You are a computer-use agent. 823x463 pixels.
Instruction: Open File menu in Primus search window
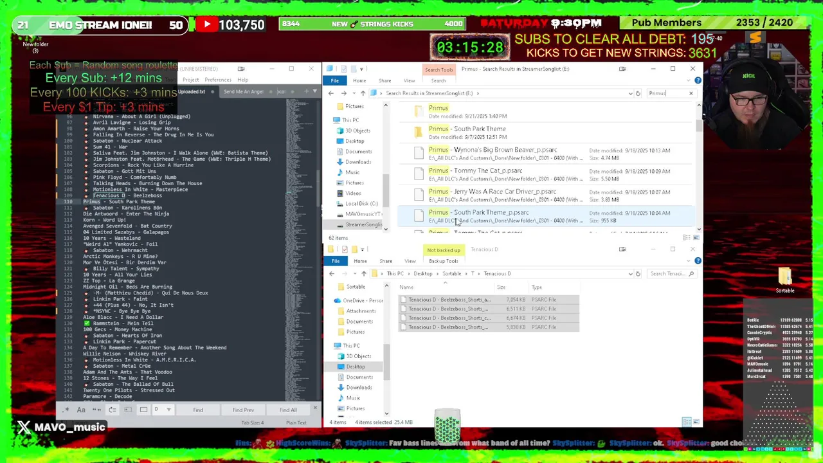click(x=335, y=80)
